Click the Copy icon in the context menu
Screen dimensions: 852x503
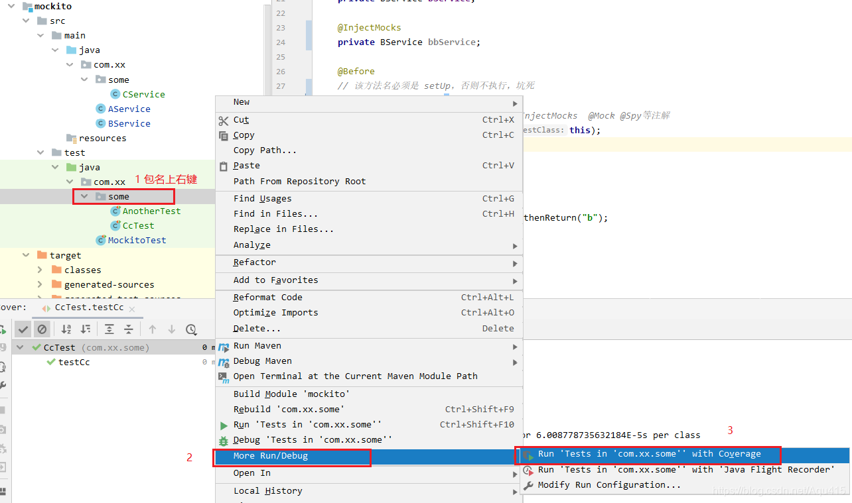coord(223,135)
